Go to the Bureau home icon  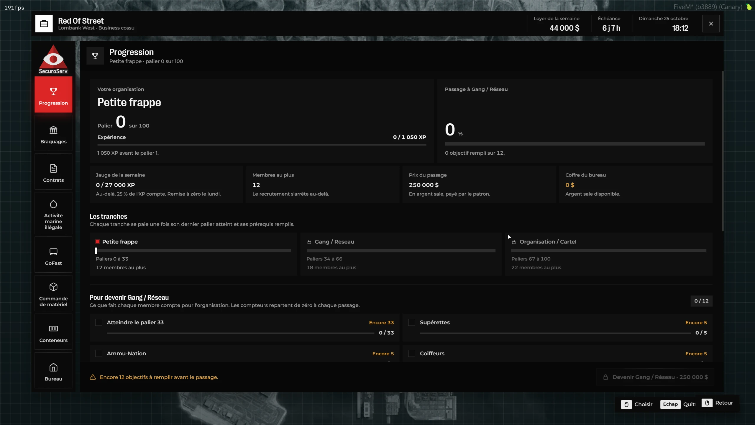point(53,367)
